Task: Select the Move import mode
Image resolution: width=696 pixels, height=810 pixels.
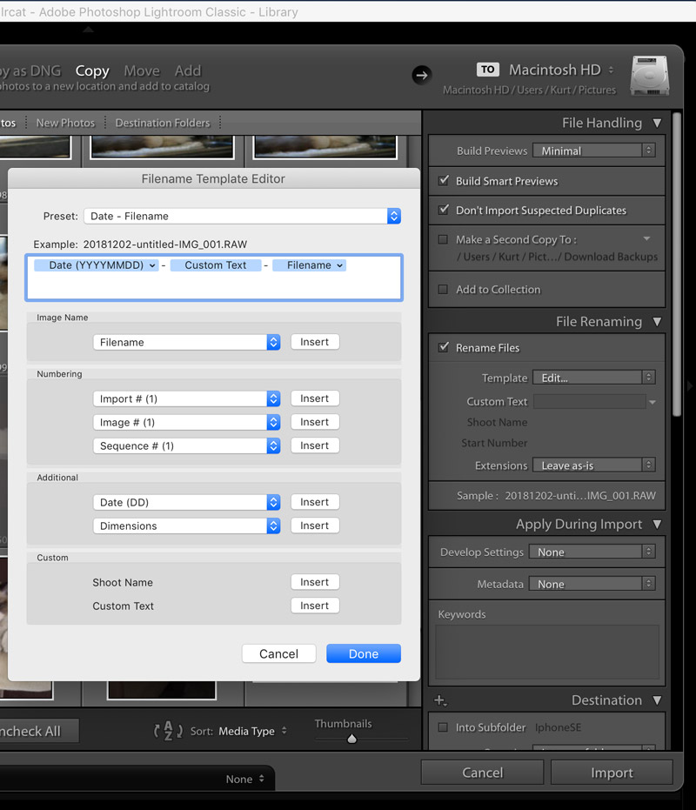Action: point(142,70)
